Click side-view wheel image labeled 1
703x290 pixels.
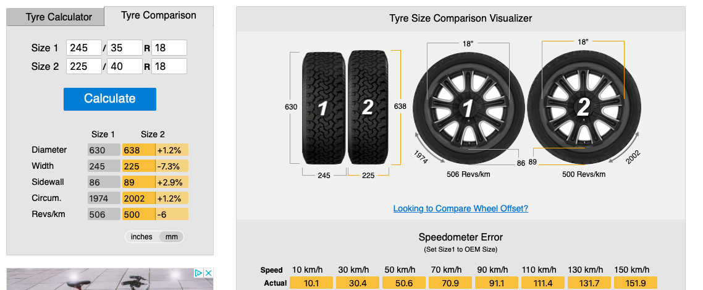coord(469,108)
